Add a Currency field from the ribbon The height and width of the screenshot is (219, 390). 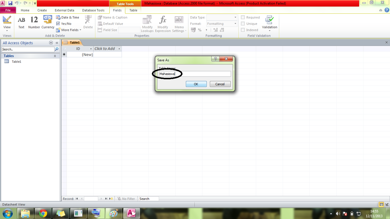pos(48,23)
